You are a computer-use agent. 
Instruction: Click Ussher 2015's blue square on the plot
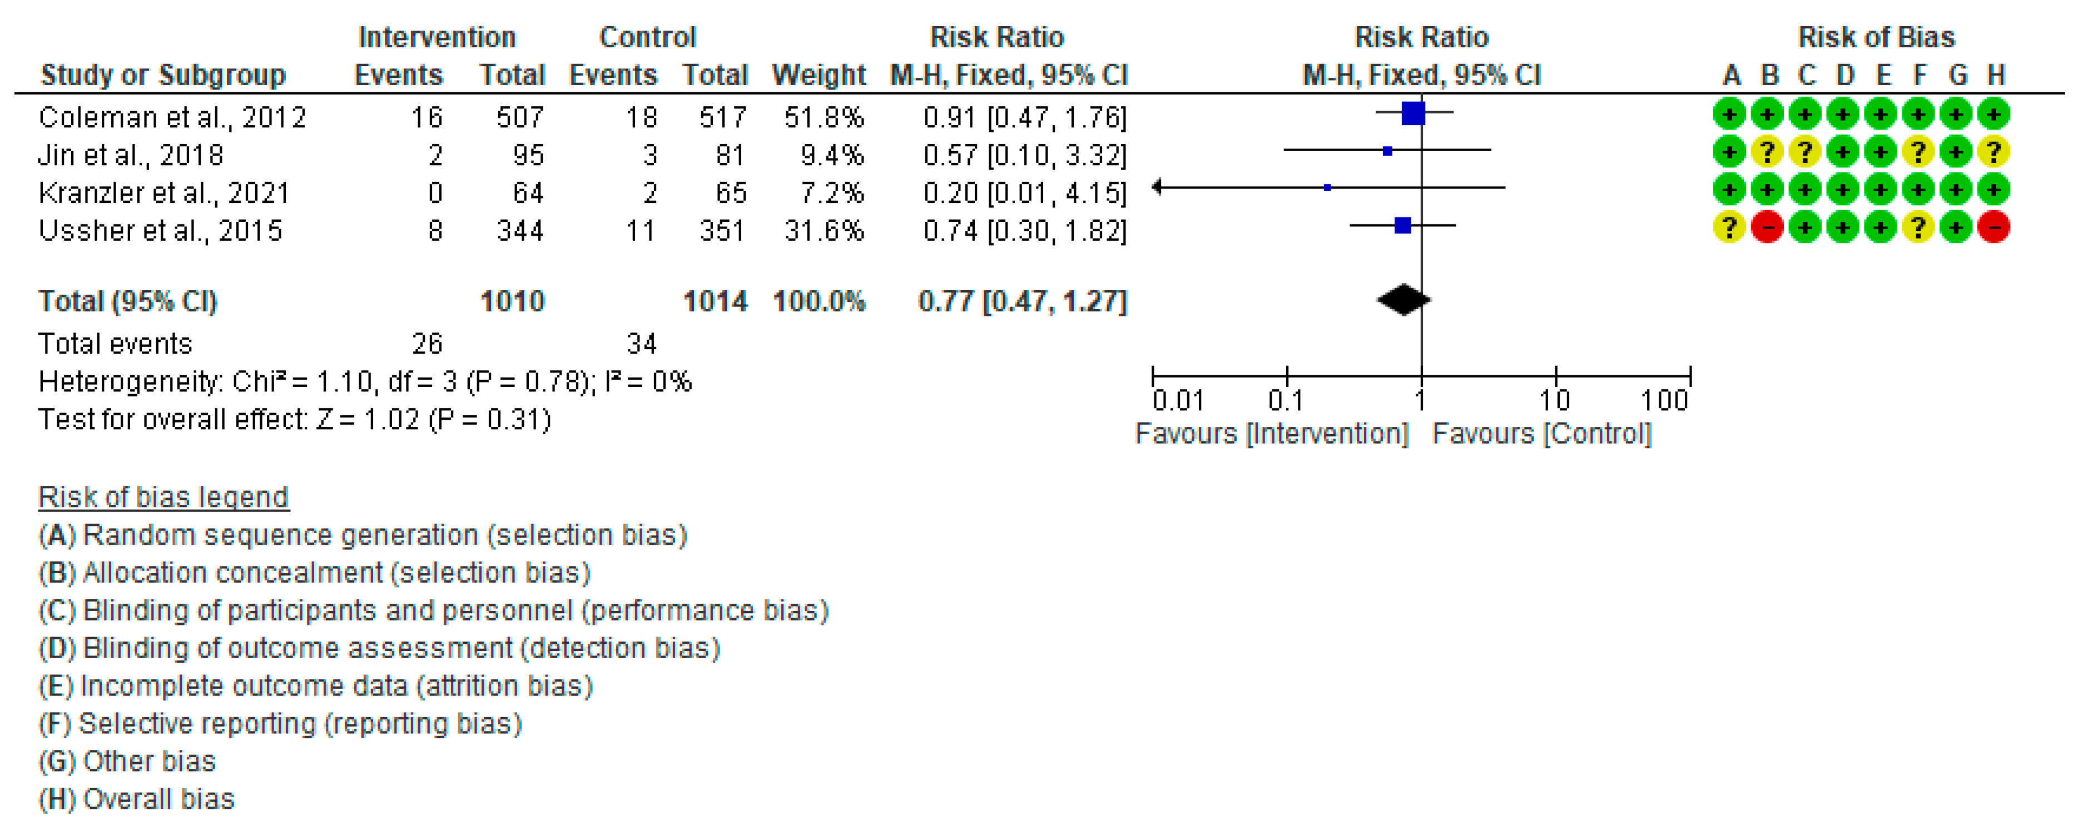[1403, 226]
